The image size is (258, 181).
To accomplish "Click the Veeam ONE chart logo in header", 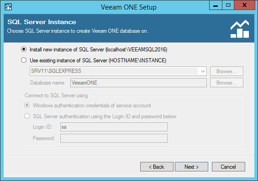I will pos(240,29).
